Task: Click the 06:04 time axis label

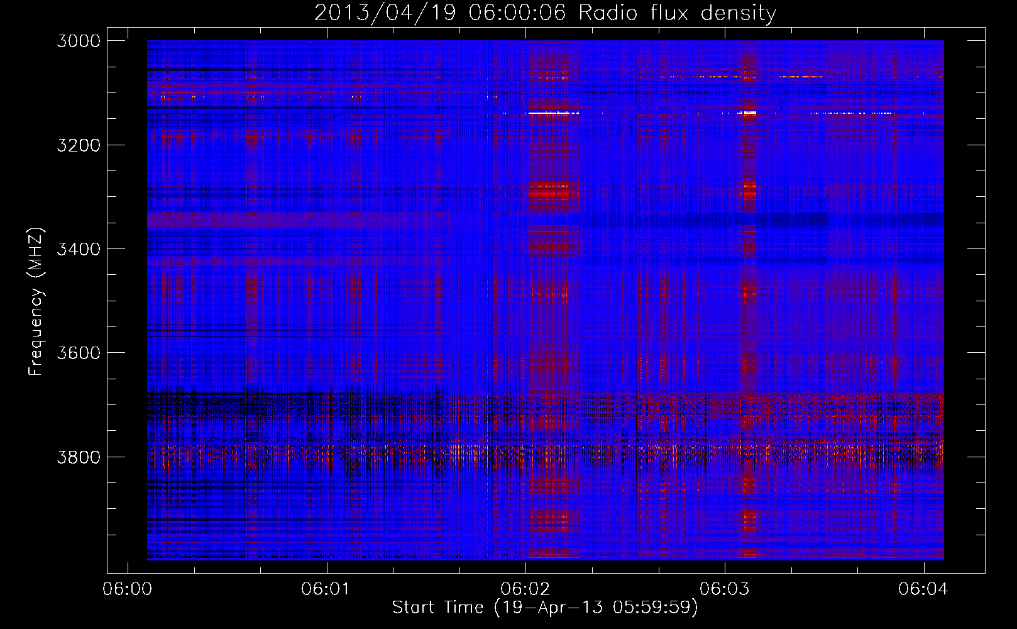Action: tap(923, 589)
